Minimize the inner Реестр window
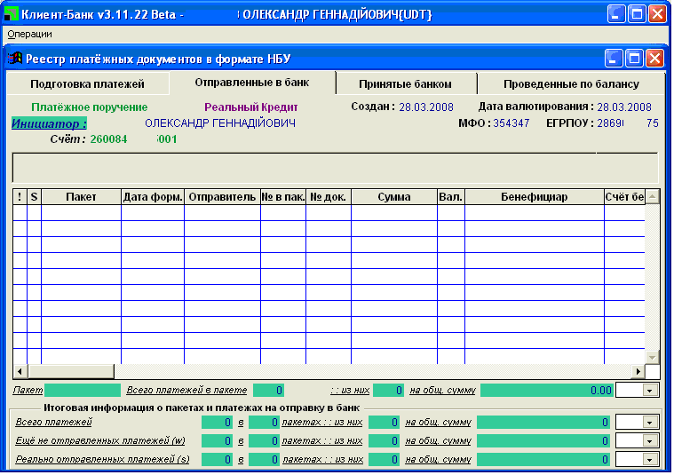674x475 pixels. click(614, 59)
